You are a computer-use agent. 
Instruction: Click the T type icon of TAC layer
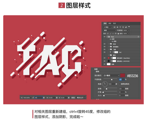pyautogui.click(x=110, y=52)
